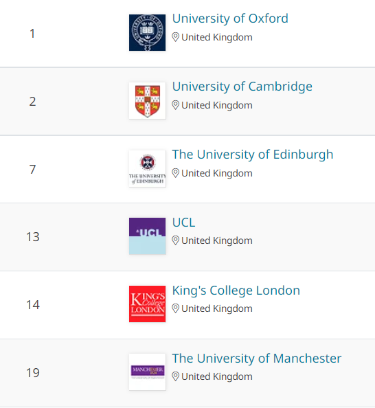Click the purple UCL logo
This screenshot has width=375, height=408.
coord(147,236)
